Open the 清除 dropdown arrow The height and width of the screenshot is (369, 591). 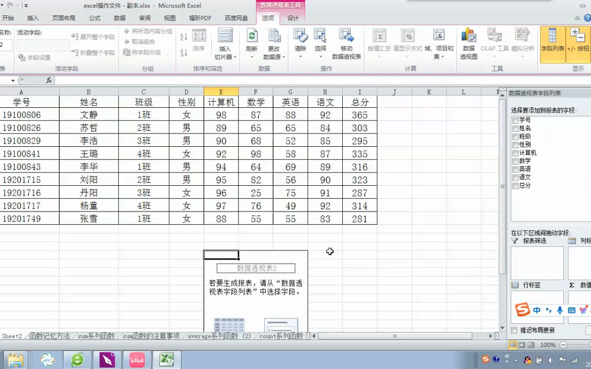(301, 57)
